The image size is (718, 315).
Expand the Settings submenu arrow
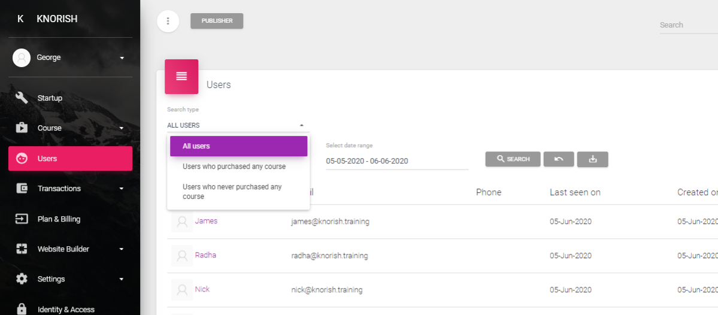[122, 279]
